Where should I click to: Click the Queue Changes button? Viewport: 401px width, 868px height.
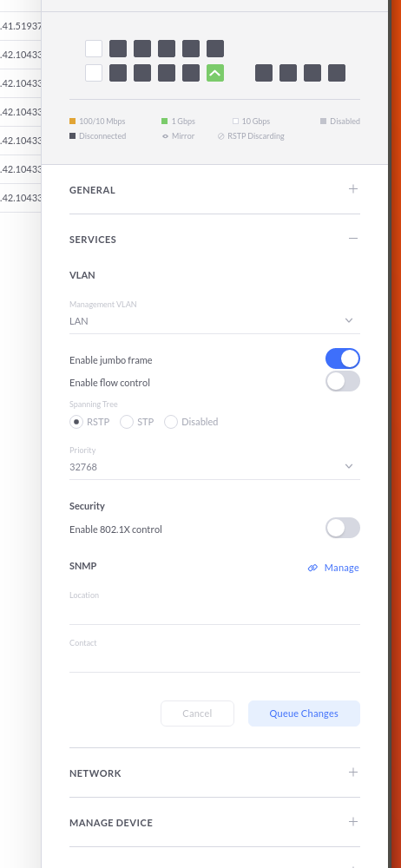(304, 713)
